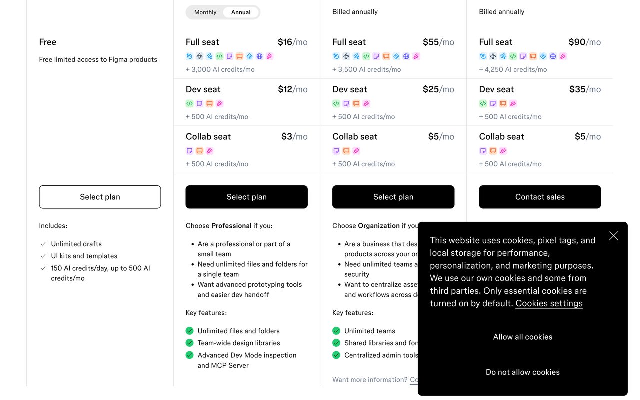The height and width of the screenshot is (400, 640).
Task: Open the Cookies settings link
Action: [549, 303]
